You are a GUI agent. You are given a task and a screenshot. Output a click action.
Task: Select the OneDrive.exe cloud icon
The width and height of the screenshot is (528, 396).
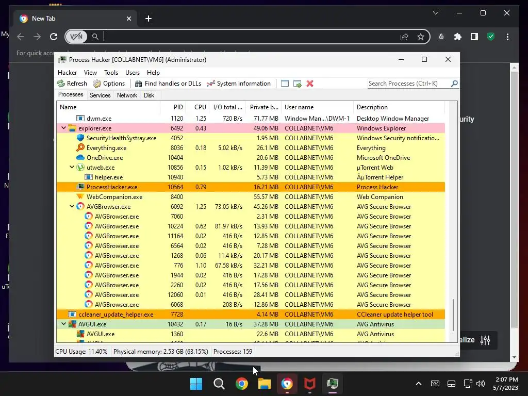coord(80,157)
